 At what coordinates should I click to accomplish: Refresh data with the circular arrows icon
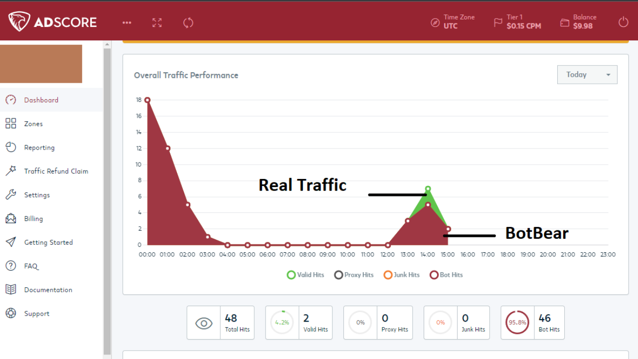coord(188,22)
